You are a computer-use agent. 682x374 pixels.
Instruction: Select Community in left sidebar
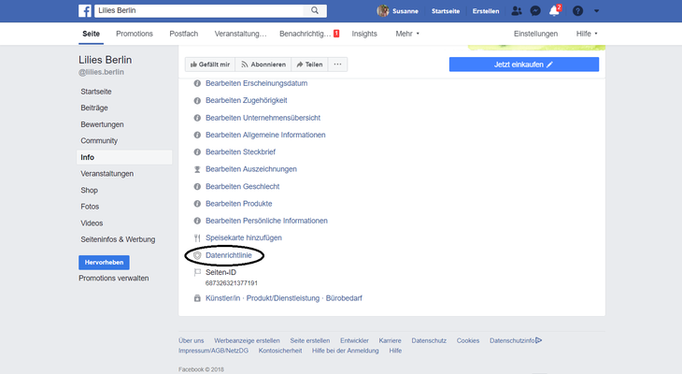[99, 140]
